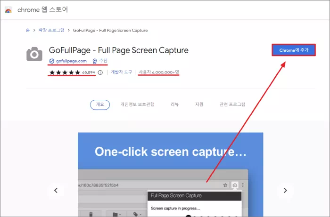Click the chrome 웹 스토어 header title

(x=42, y=10)
